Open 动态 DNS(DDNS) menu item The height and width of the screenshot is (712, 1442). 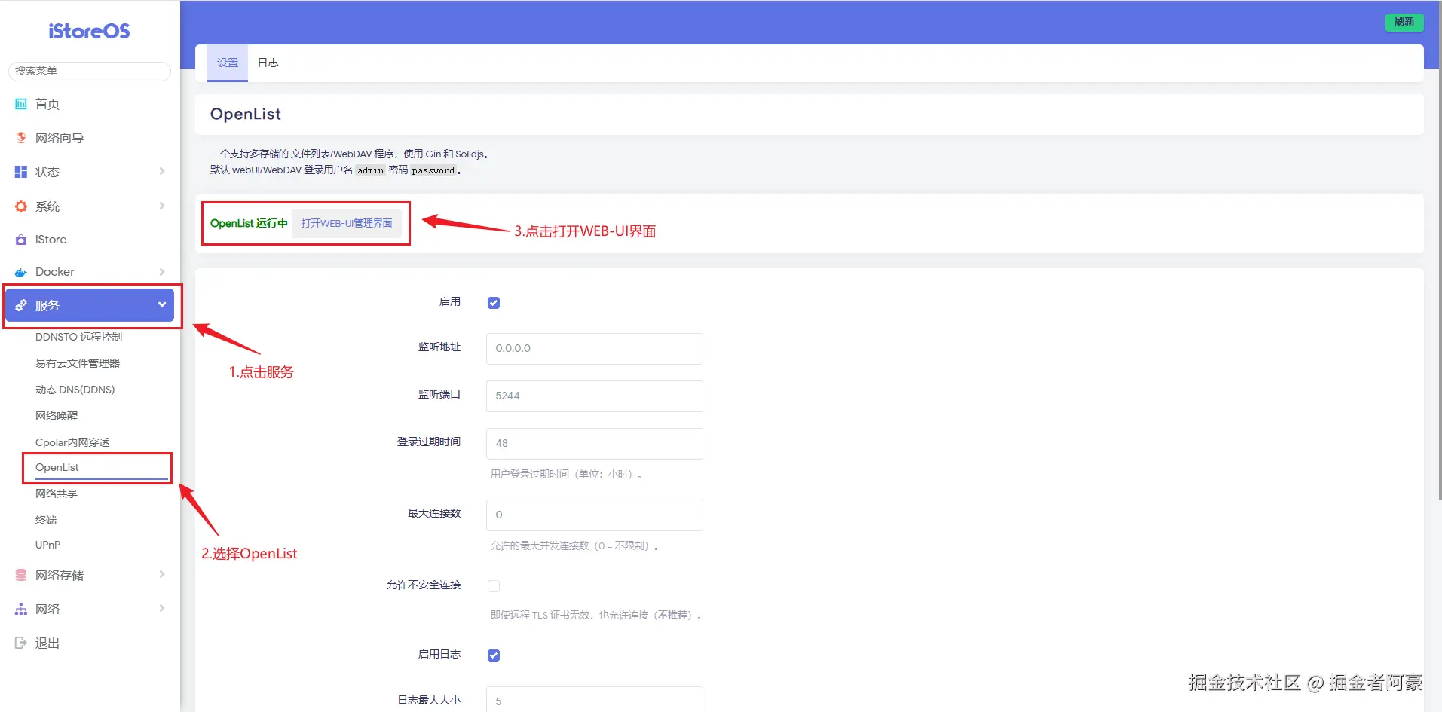[75, 390]
